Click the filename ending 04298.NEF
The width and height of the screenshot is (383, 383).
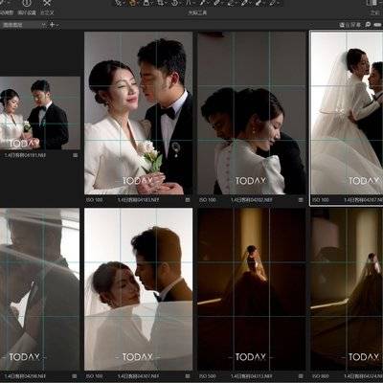25,376
